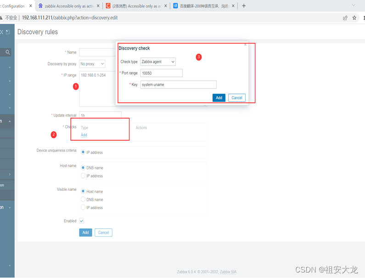The height and width of the screenshot is (278, 365).
Task: Click the Add link under Checks
Action: (84, 135)
